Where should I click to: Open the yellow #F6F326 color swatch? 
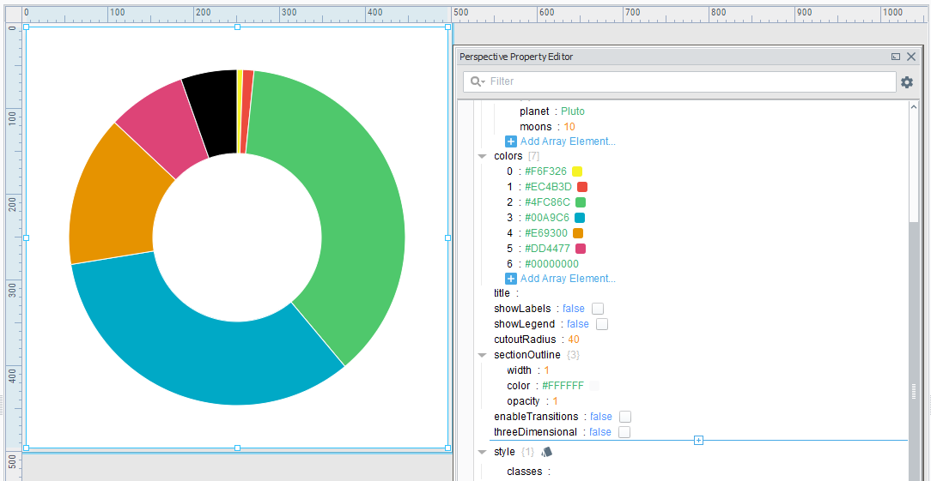(577, 171)
